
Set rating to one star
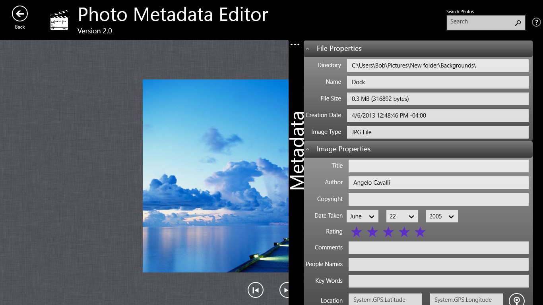point(357,232)
